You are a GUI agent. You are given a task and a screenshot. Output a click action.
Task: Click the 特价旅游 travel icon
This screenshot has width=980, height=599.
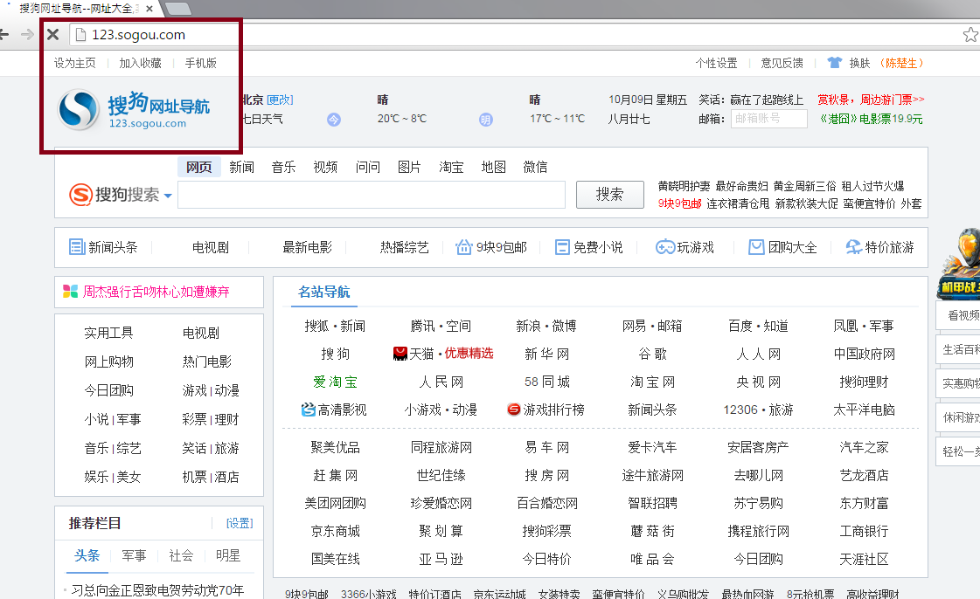(x=853, y=247)
